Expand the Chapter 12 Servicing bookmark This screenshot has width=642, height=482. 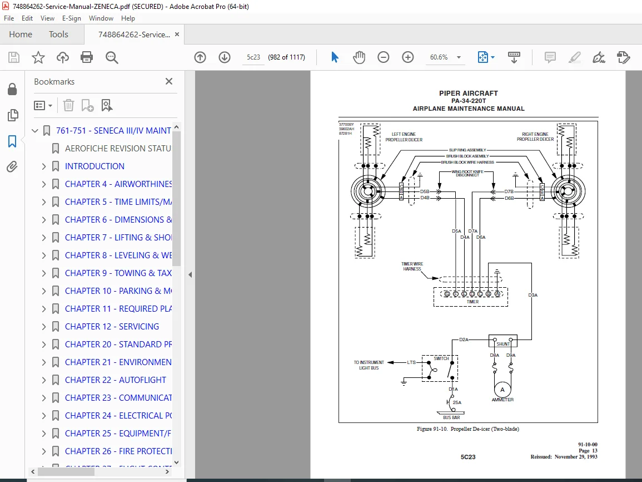(44, 327)
